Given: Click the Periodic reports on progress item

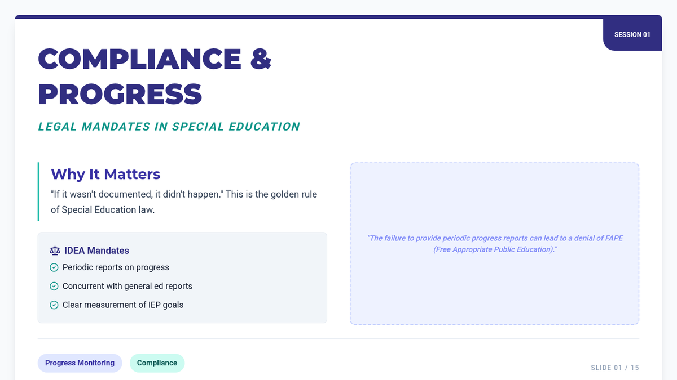Looking at the screenshot, I should click(x=116, y=267).
